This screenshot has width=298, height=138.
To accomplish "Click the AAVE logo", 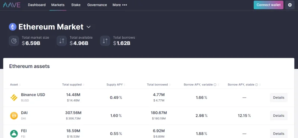I will 12,5.
